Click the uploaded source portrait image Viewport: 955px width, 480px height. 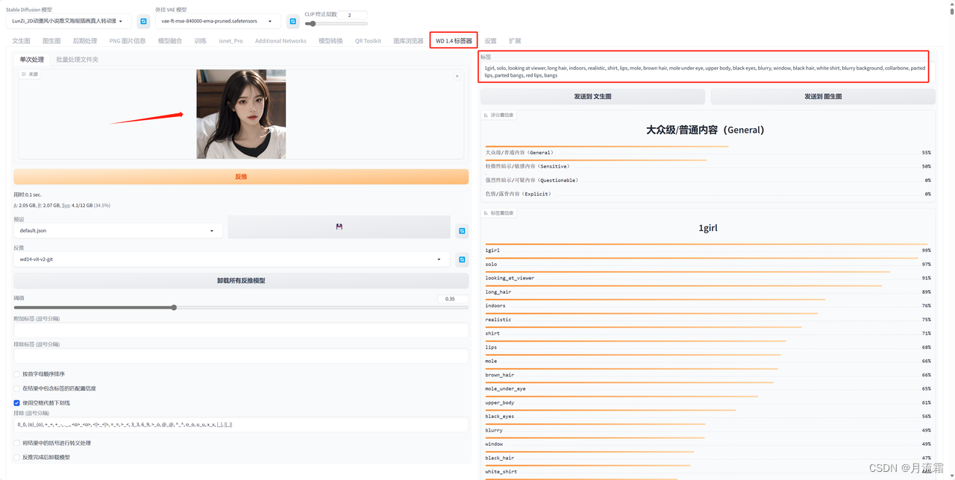(241, 114)
